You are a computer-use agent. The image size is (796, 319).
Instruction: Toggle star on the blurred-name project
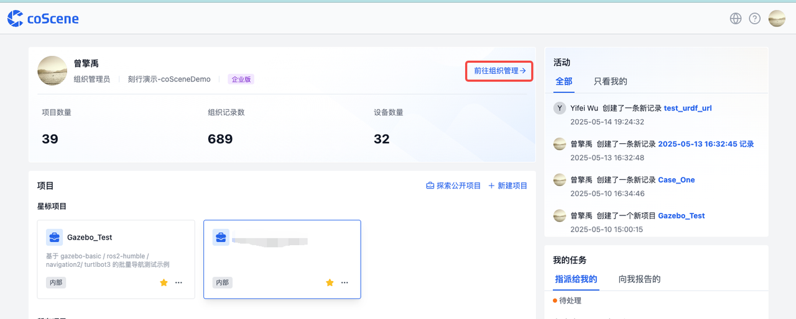point(330,282)
